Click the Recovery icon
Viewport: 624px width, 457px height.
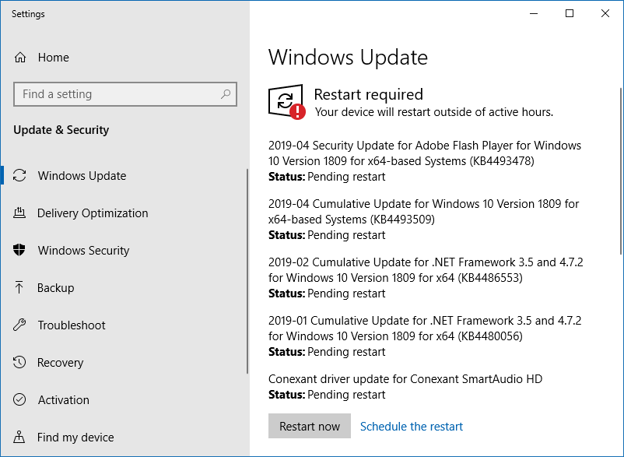click(x=20, y=363)
